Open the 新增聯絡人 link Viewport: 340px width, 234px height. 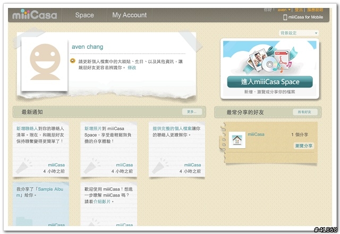pyautogui.click(x=27, y=129)
